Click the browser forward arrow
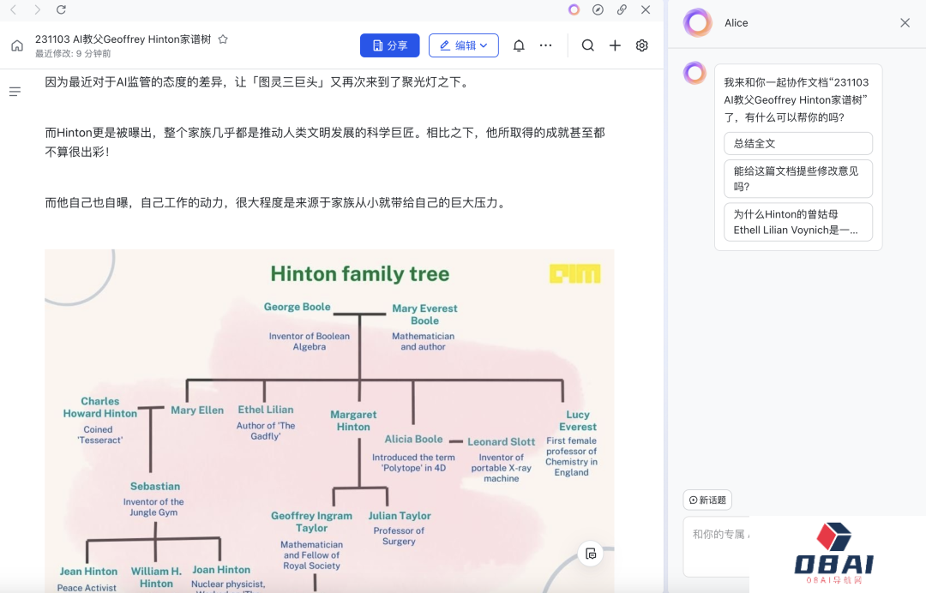This screenshot has width=926, height=593. click(37, 9)
